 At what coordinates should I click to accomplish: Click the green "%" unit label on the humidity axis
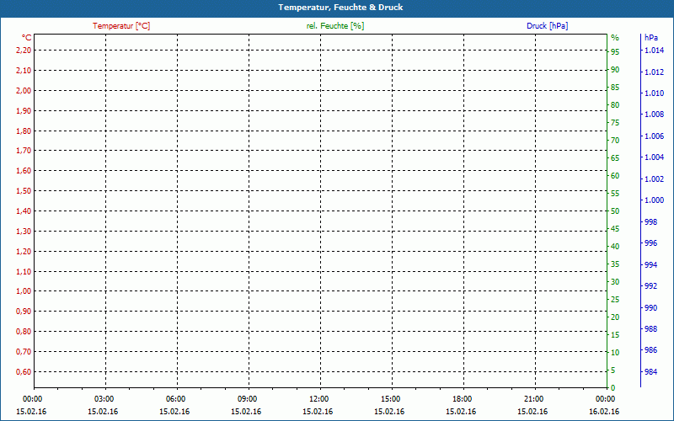[x=615, y=38]
